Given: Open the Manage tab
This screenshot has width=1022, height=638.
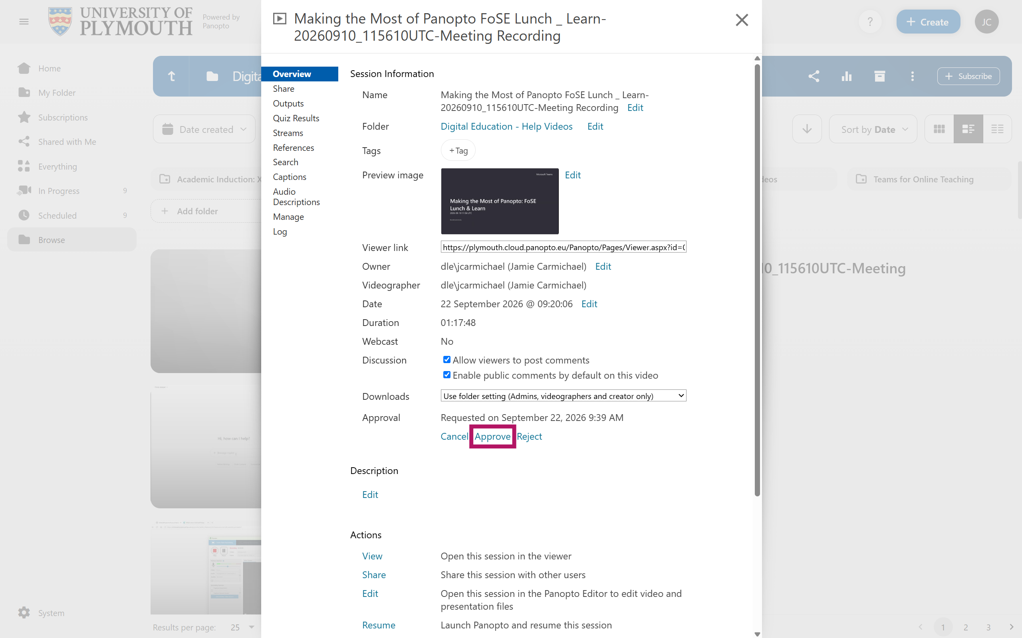Looking at the screenshot, I should point(288,217).
